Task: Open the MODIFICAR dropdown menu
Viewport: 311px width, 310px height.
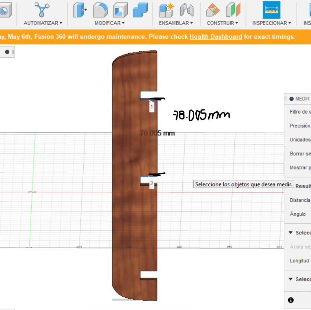Action: coord(110,23)
